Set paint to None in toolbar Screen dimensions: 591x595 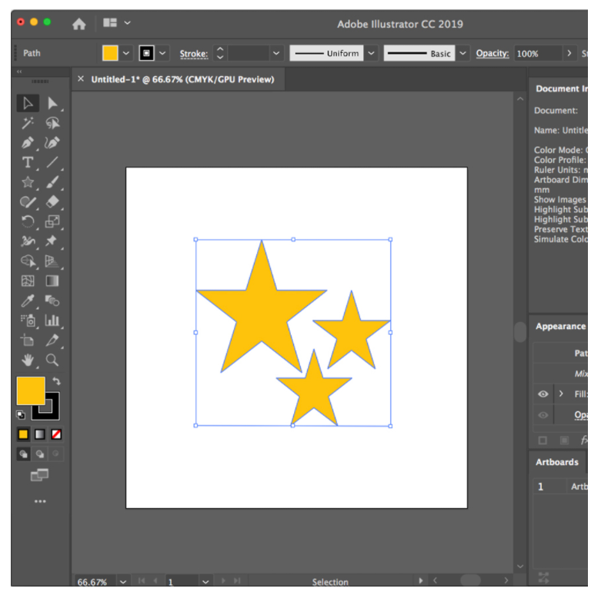pyautogui.click(x=56, y=434)
